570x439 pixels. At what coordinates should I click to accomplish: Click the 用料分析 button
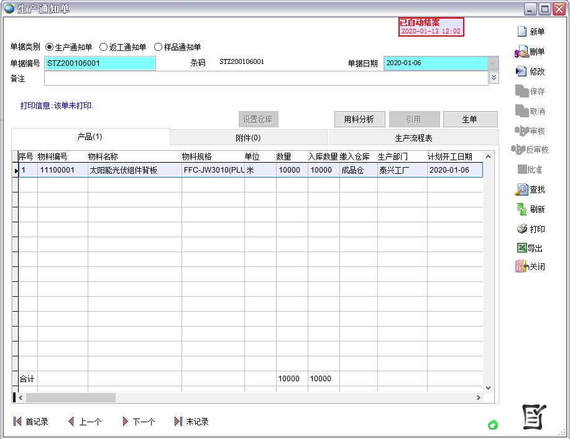pos(359,119)
